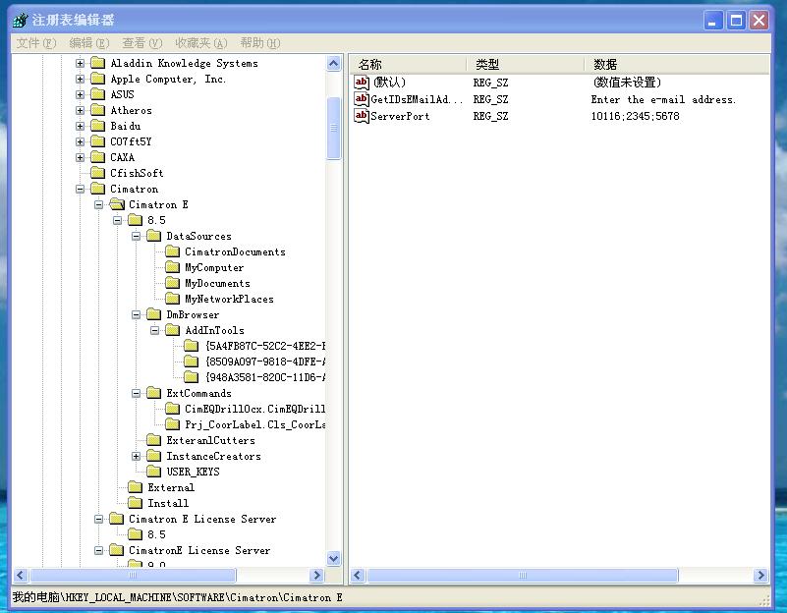The image size is (787, 613).
Task: Click the tree vertical scrollbar up arrow
Action: pos(334,63)
